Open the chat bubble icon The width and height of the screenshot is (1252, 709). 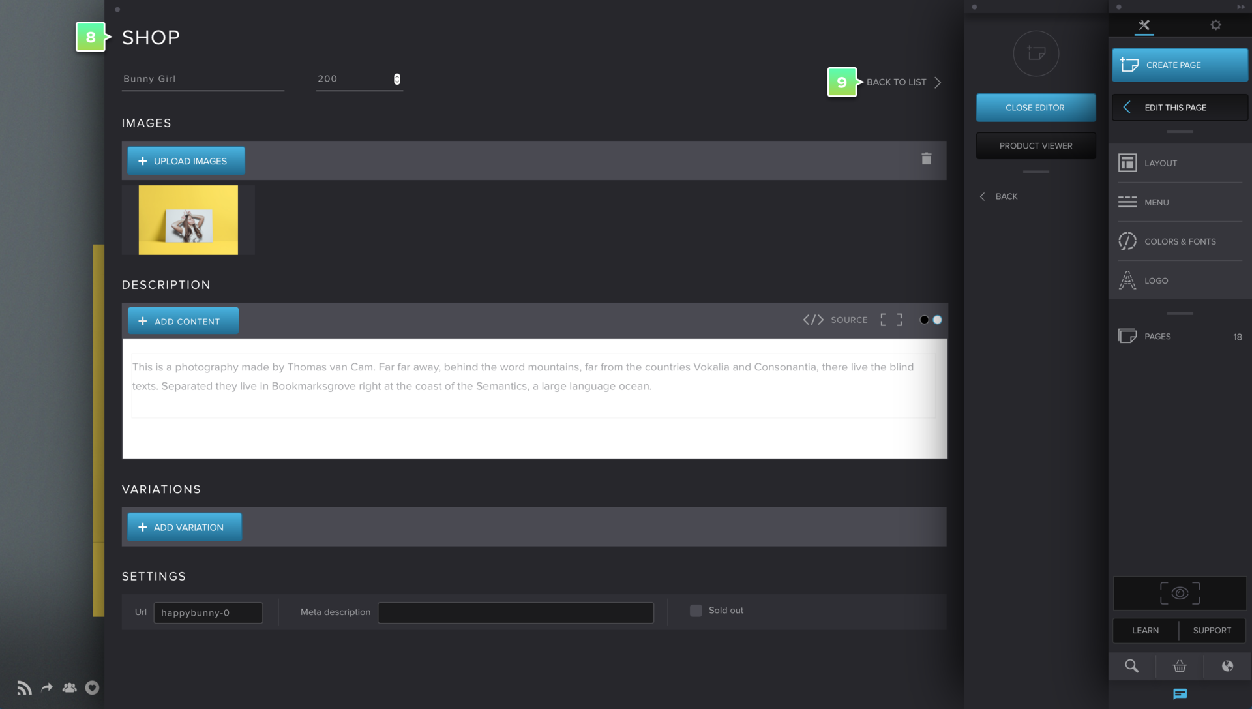tap(1180, 694)
